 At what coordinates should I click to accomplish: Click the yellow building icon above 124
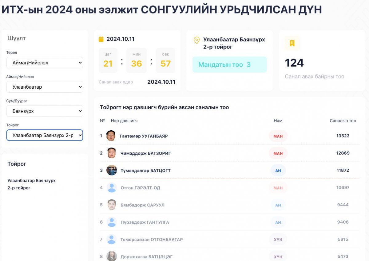tap(292, 43)
